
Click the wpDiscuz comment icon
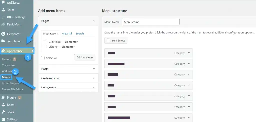[3, 2]
